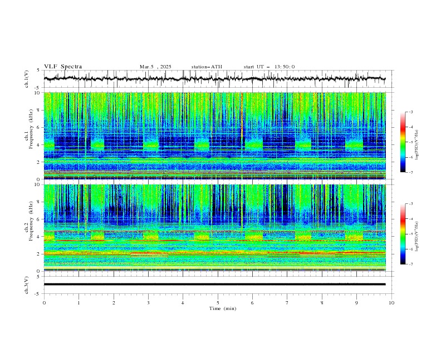Click the 0 tick on the Time axis
441x340 pixels.
click(x=44, y=303)
